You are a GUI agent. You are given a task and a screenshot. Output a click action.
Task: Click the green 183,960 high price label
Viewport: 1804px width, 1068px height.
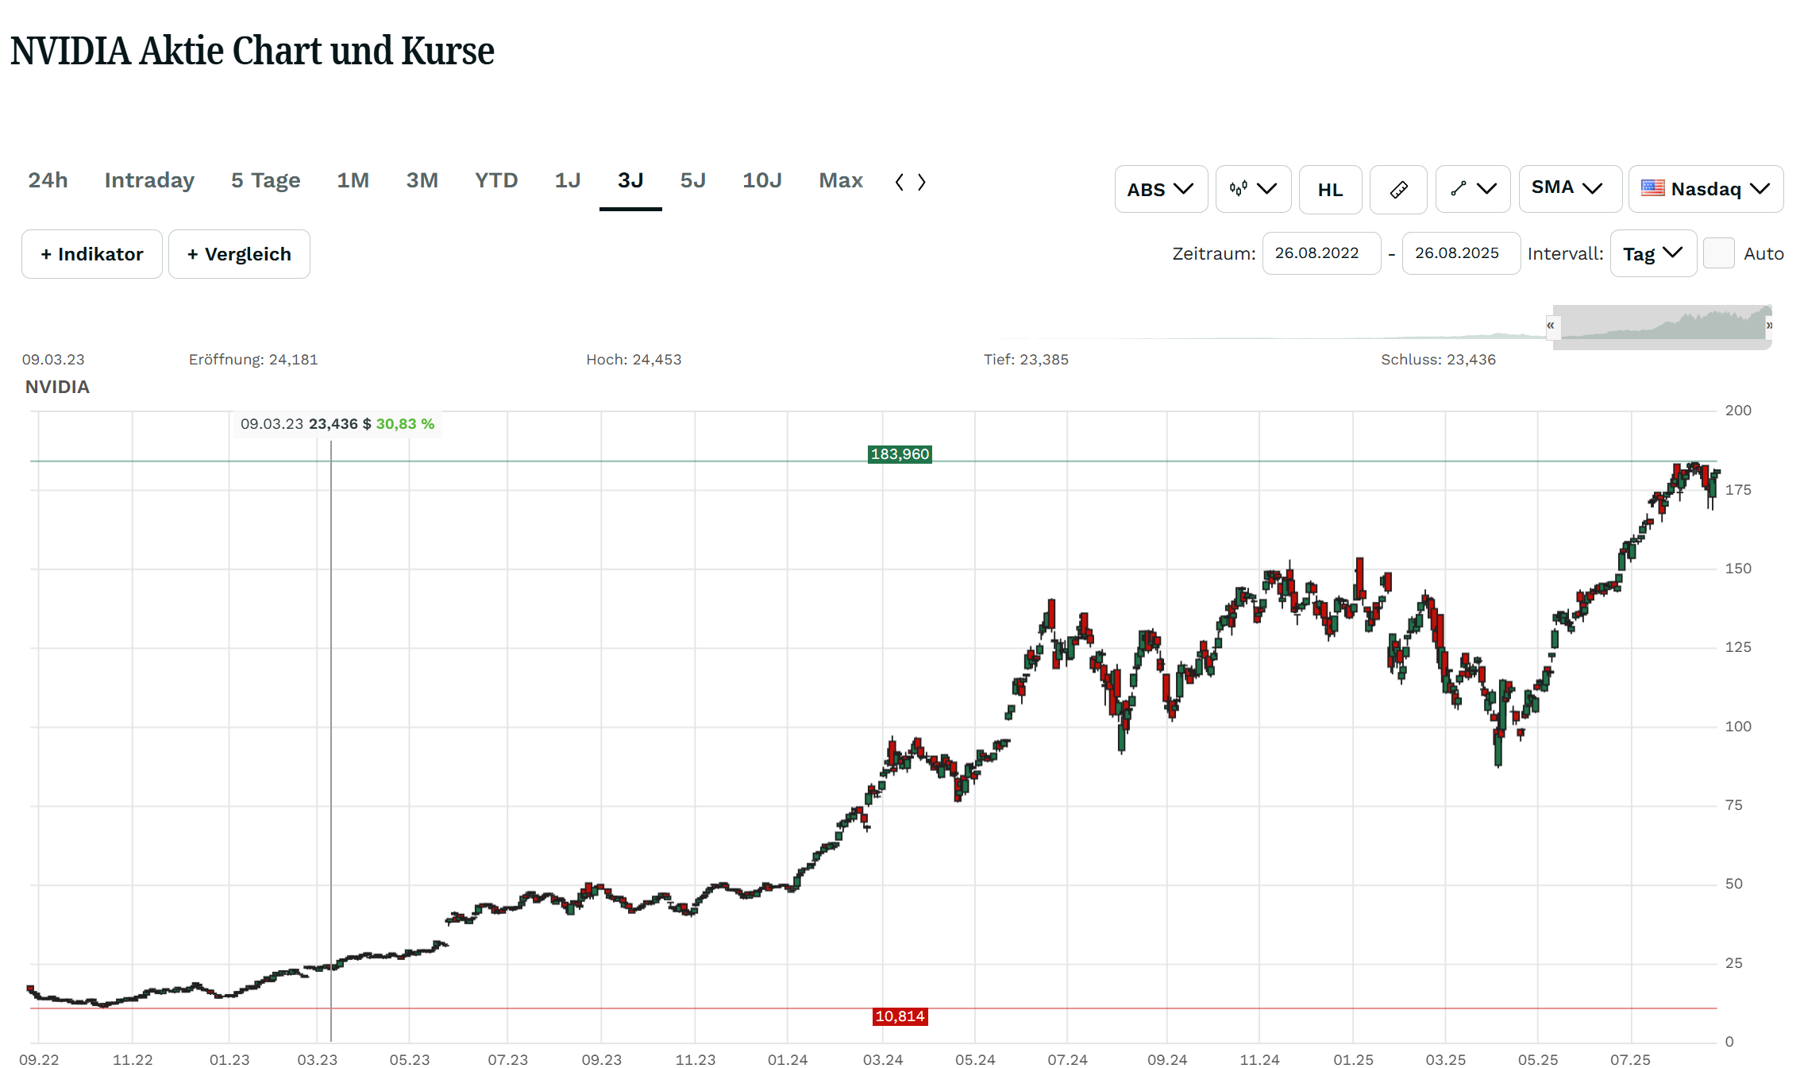[900, 454]
